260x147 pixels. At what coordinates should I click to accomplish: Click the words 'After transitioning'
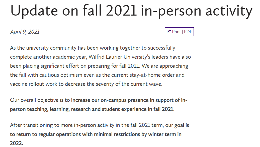tap(30, 125)
